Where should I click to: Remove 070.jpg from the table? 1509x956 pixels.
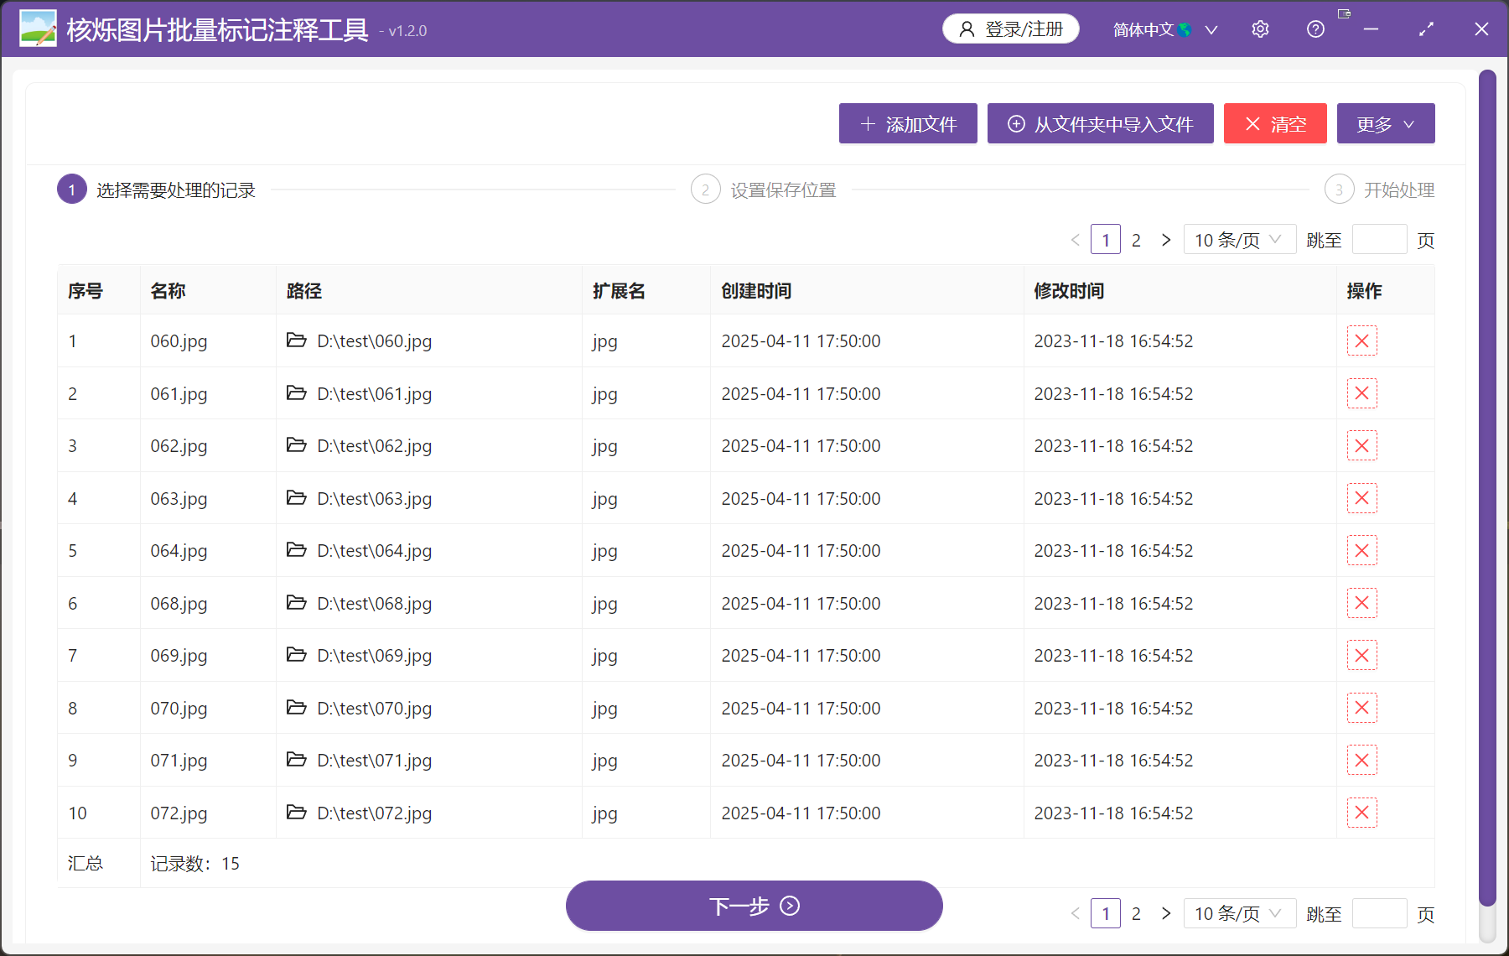(x=1361, y=708)
